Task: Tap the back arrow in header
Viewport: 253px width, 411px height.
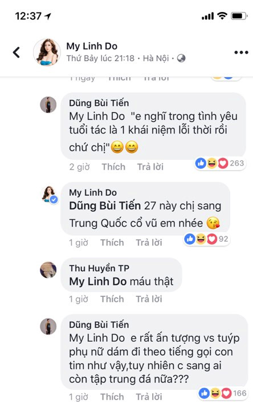Action: (x=17, y=52)
